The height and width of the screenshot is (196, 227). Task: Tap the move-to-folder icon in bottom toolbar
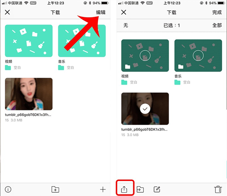click(x=140, y=189)
